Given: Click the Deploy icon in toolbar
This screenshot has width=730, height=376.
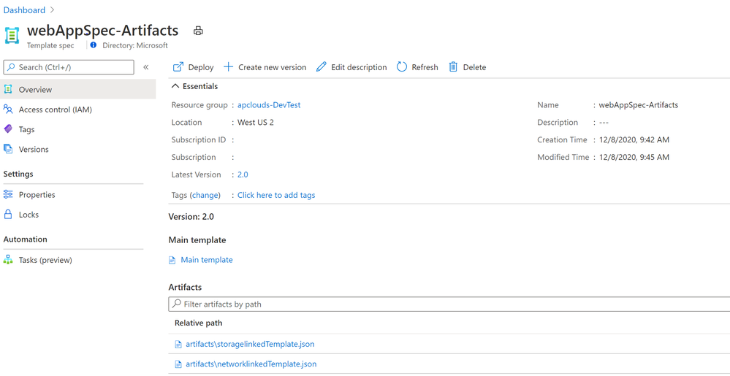Looking at the screenshot, I should click(x=178, y=67).
